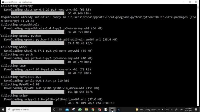This screenshot has width=200, height=112.
Task: Open the dark terminal icon after Command Prompt
Action: pos(119,110)
